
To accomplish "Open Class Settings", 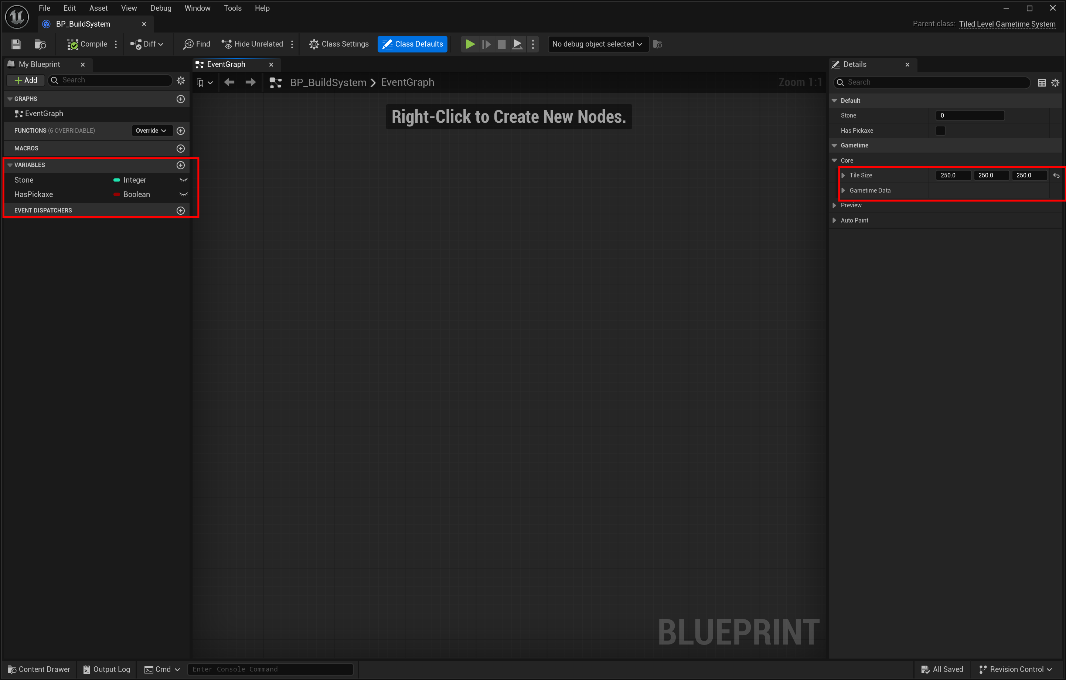I will (x=339, y=44).
